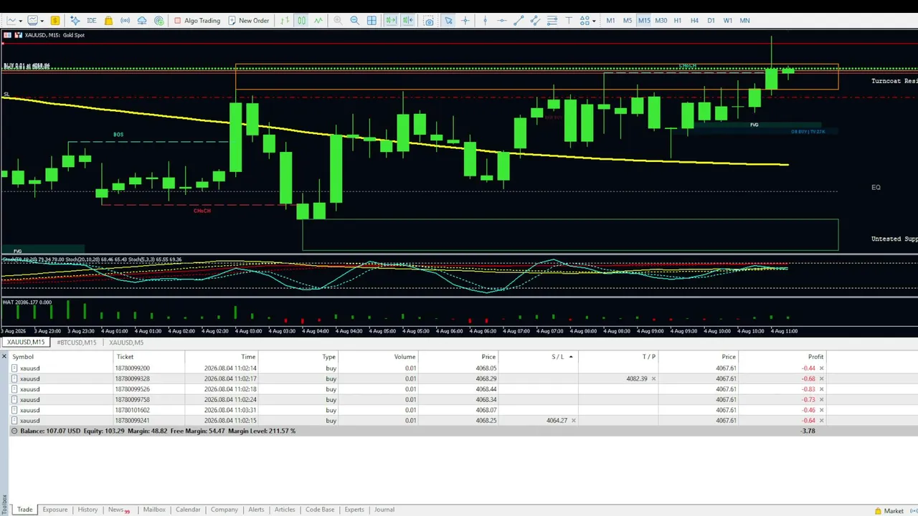Open the chart type line icon
The image size is (918, 516).
11,20
